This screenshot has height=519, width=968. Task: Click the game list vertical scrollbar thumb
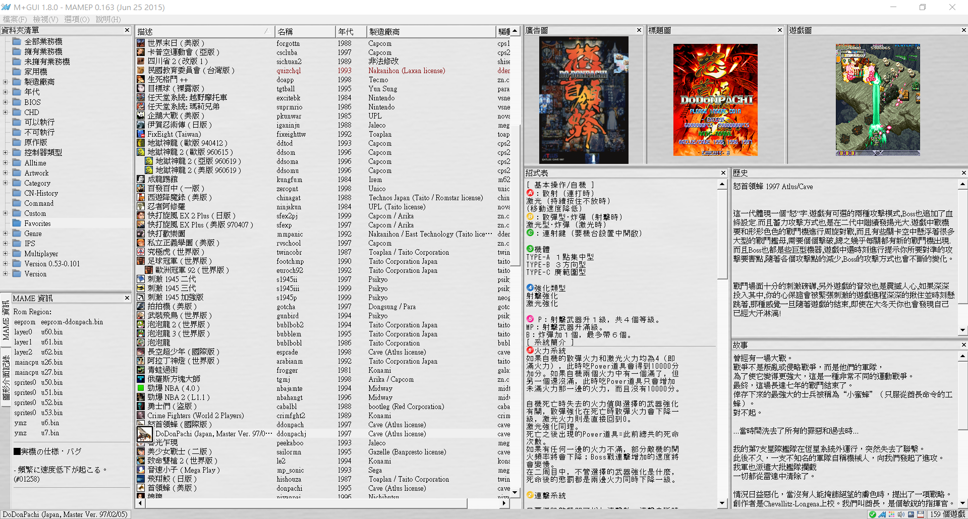pos(515,195)
